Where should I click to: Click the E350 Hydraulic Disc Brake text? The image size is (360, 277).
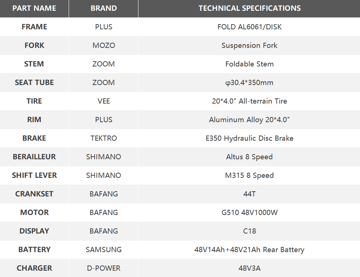point(249,138)
